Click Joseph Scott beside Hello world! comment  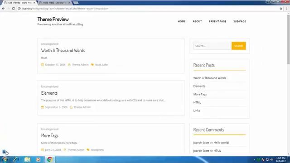click(x=201, y=143)
